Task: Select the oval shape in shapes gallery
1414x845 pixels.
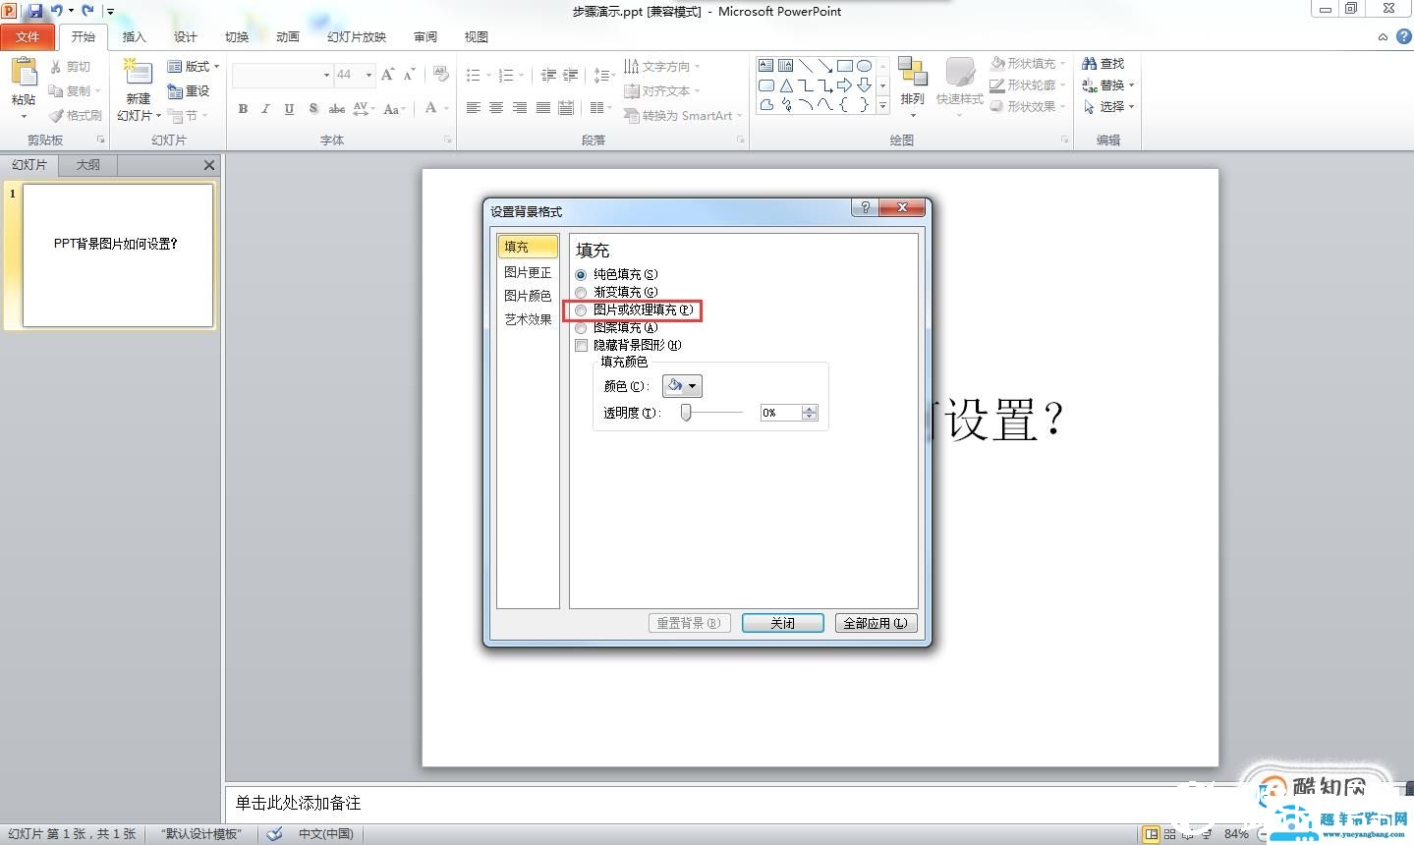Action: coord(864,66)
